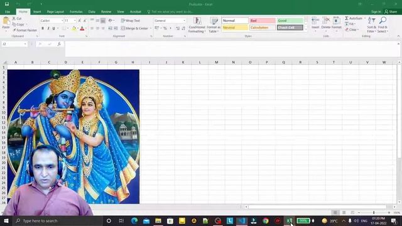Select the Krishna Radha picture
This screenshot has height=226, width=402.
(x=73, y=137)
